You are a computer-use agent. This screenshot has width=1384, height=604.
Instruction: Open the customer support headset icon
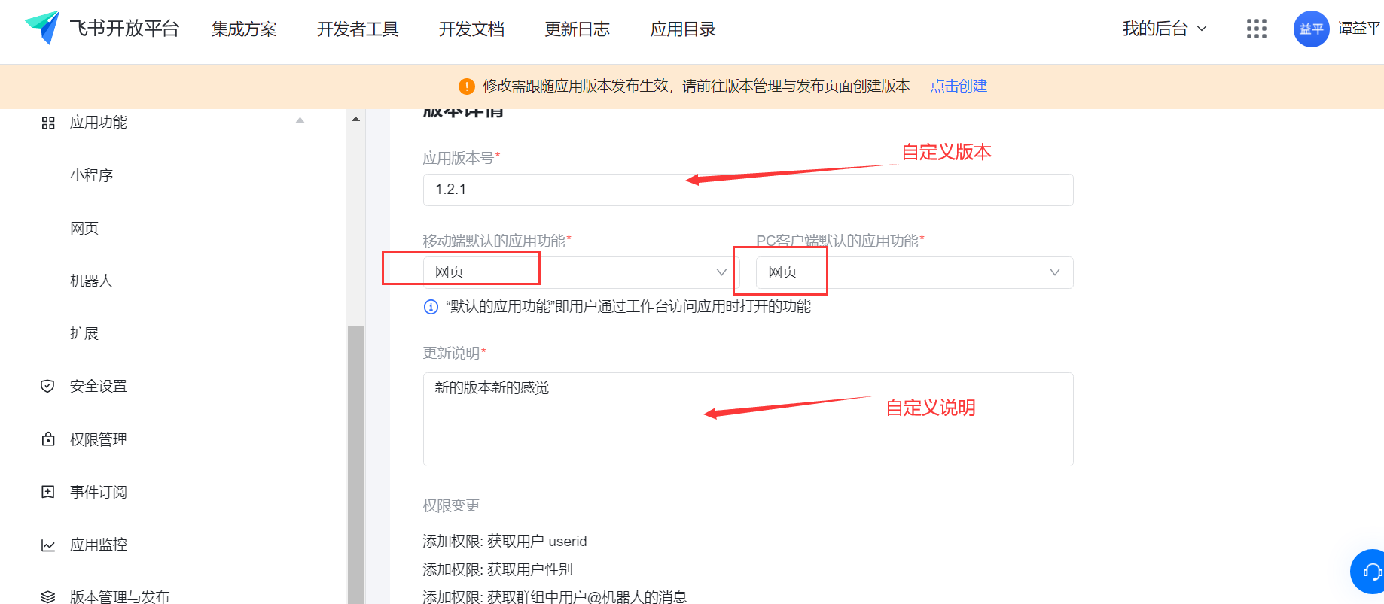point(1370,572)
